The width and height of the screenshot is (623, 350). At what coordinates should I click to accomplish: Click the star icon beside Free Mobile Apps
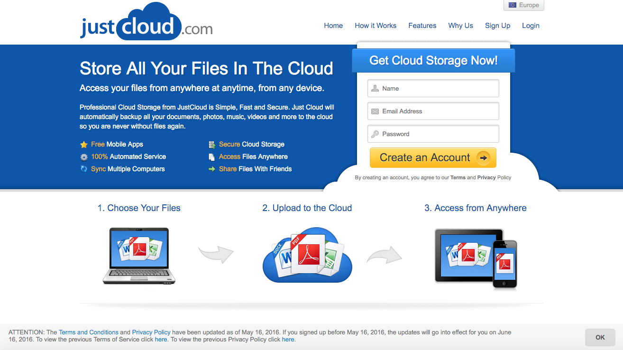tap(85, 144)
